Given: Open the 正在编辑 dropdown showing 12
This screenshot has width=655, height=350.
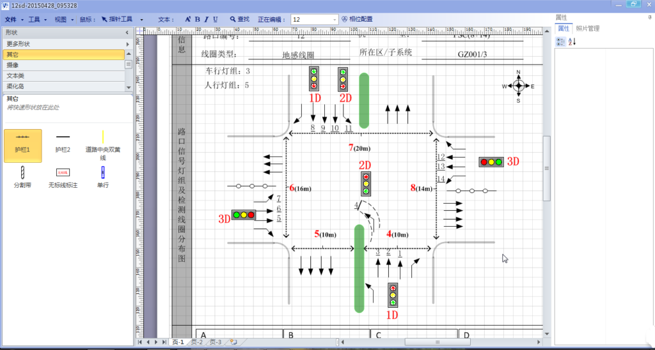Looking at the screenshot, I should click(x=335, y=19).
